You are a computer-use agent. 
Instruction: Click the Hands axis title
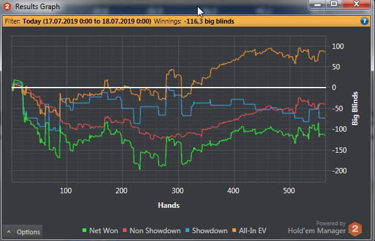coord(169,205)
